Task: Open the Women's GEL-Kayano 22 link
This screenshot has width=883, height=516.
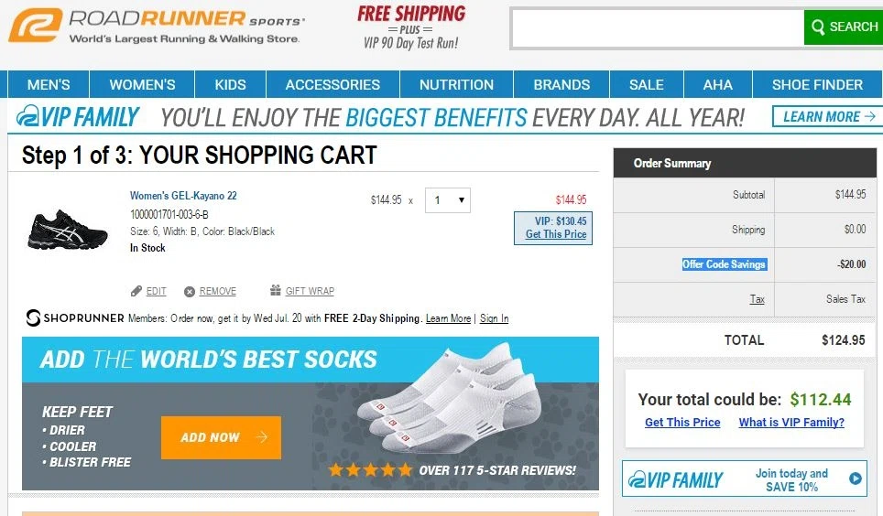Action: click(183, 196)
